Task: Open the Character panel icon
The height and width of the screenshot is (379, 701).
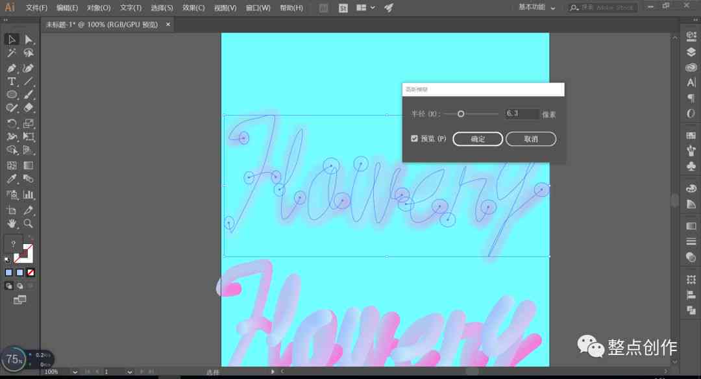Action: click(x=691, y=82)
